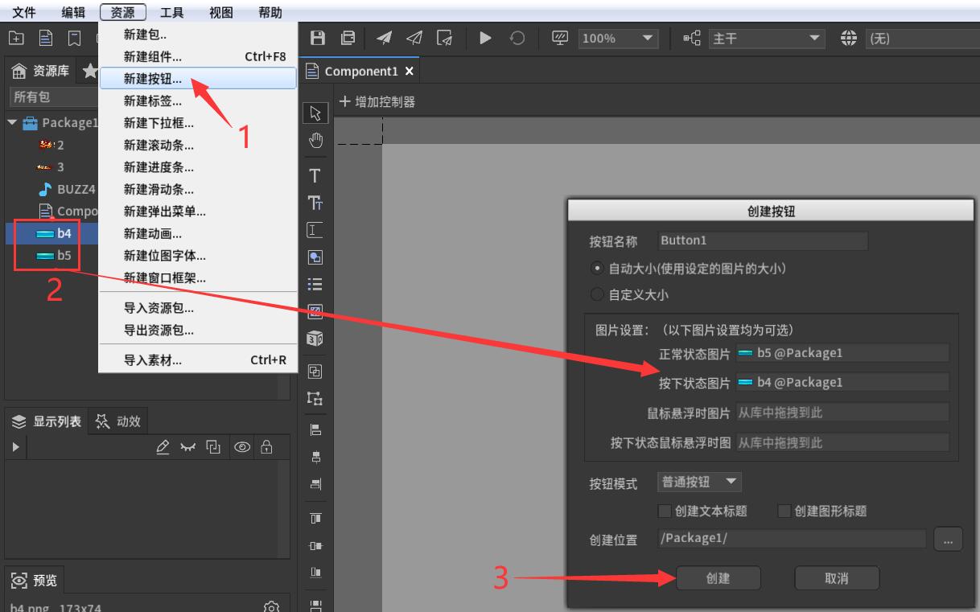Open the globe language icon
Screen dimensions: 980x612
tap(849, 38)
